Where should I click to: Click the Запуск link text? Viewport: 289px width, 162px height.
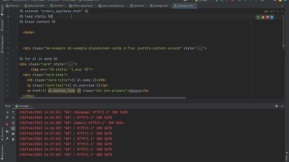pos(135,91)
